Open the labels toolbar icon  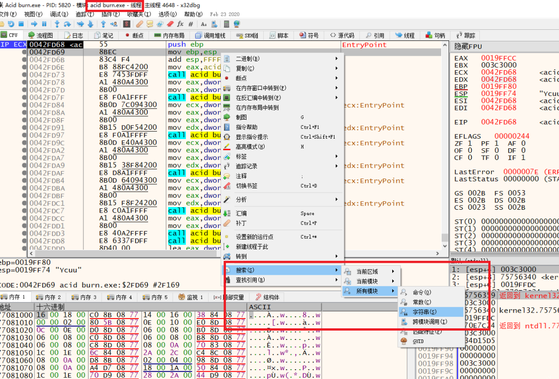click(159, 24)
